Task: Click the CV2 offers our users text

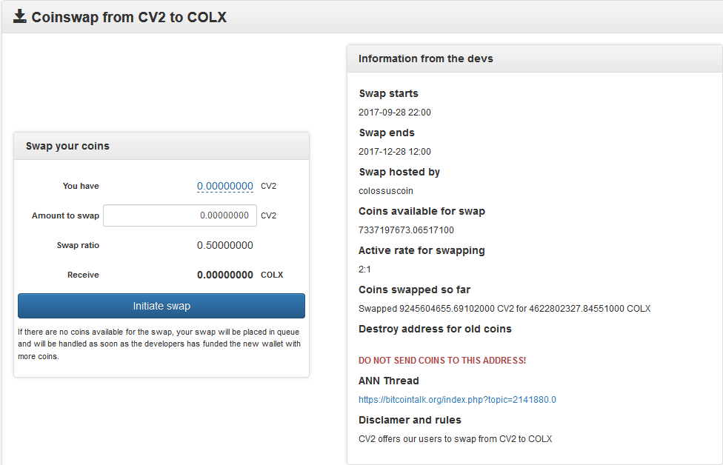Action: (x=455, y=439)
